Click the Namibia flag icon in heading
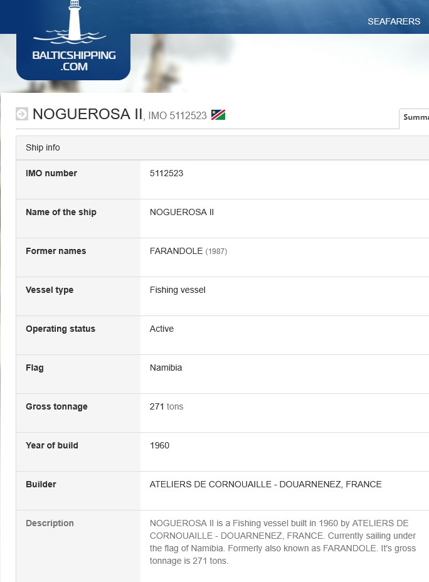Screen dimensions: 429x582 click(218, 115)
